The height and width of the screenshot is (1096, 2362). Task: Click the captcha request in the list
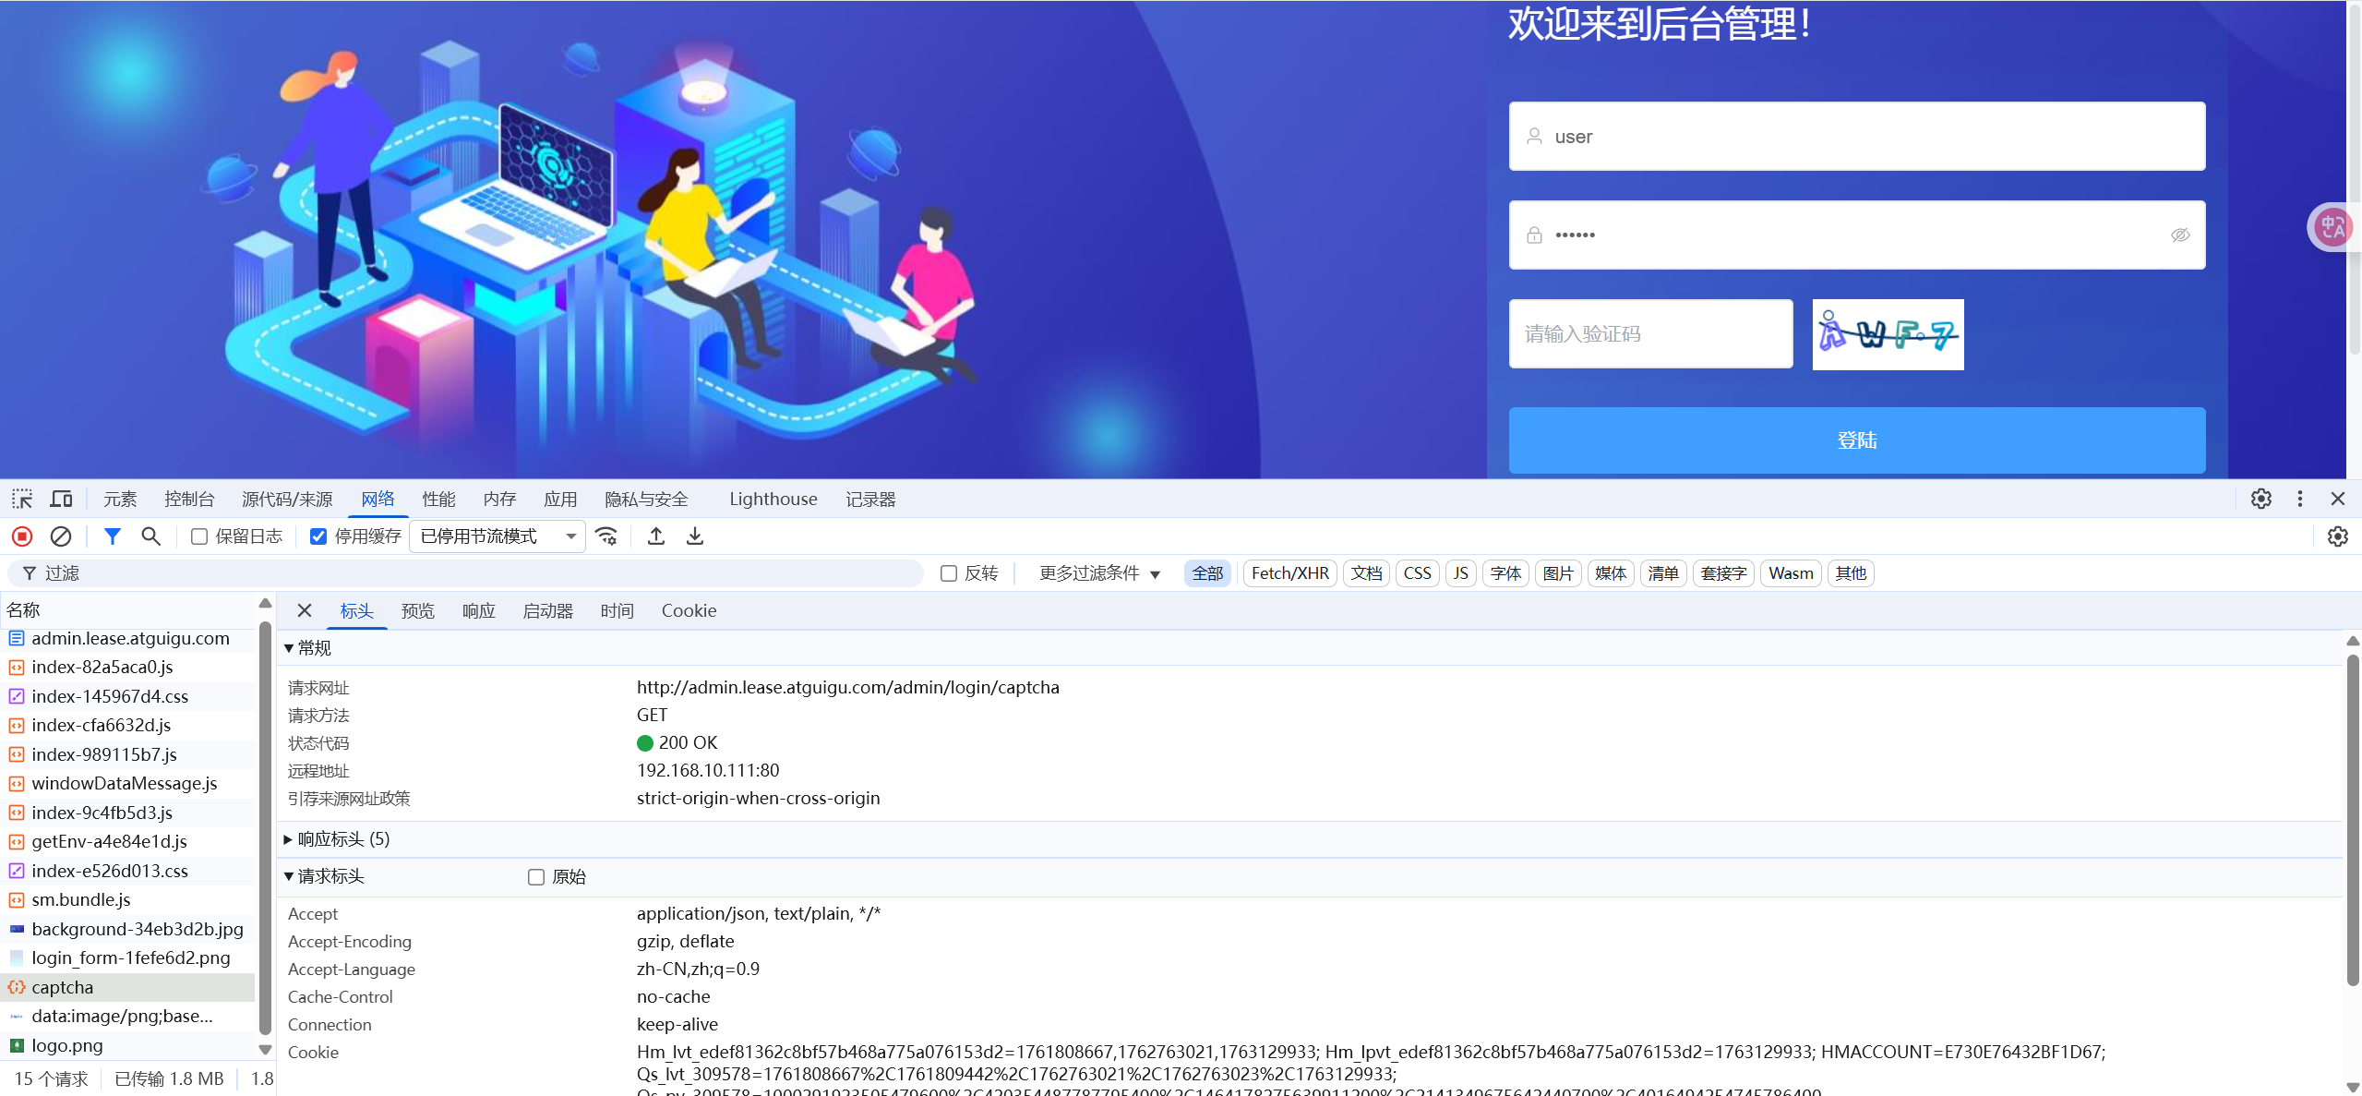tap(63, 987)
